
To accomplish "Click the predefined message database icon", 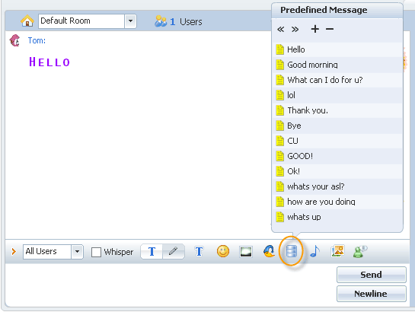I will [292, 251].
